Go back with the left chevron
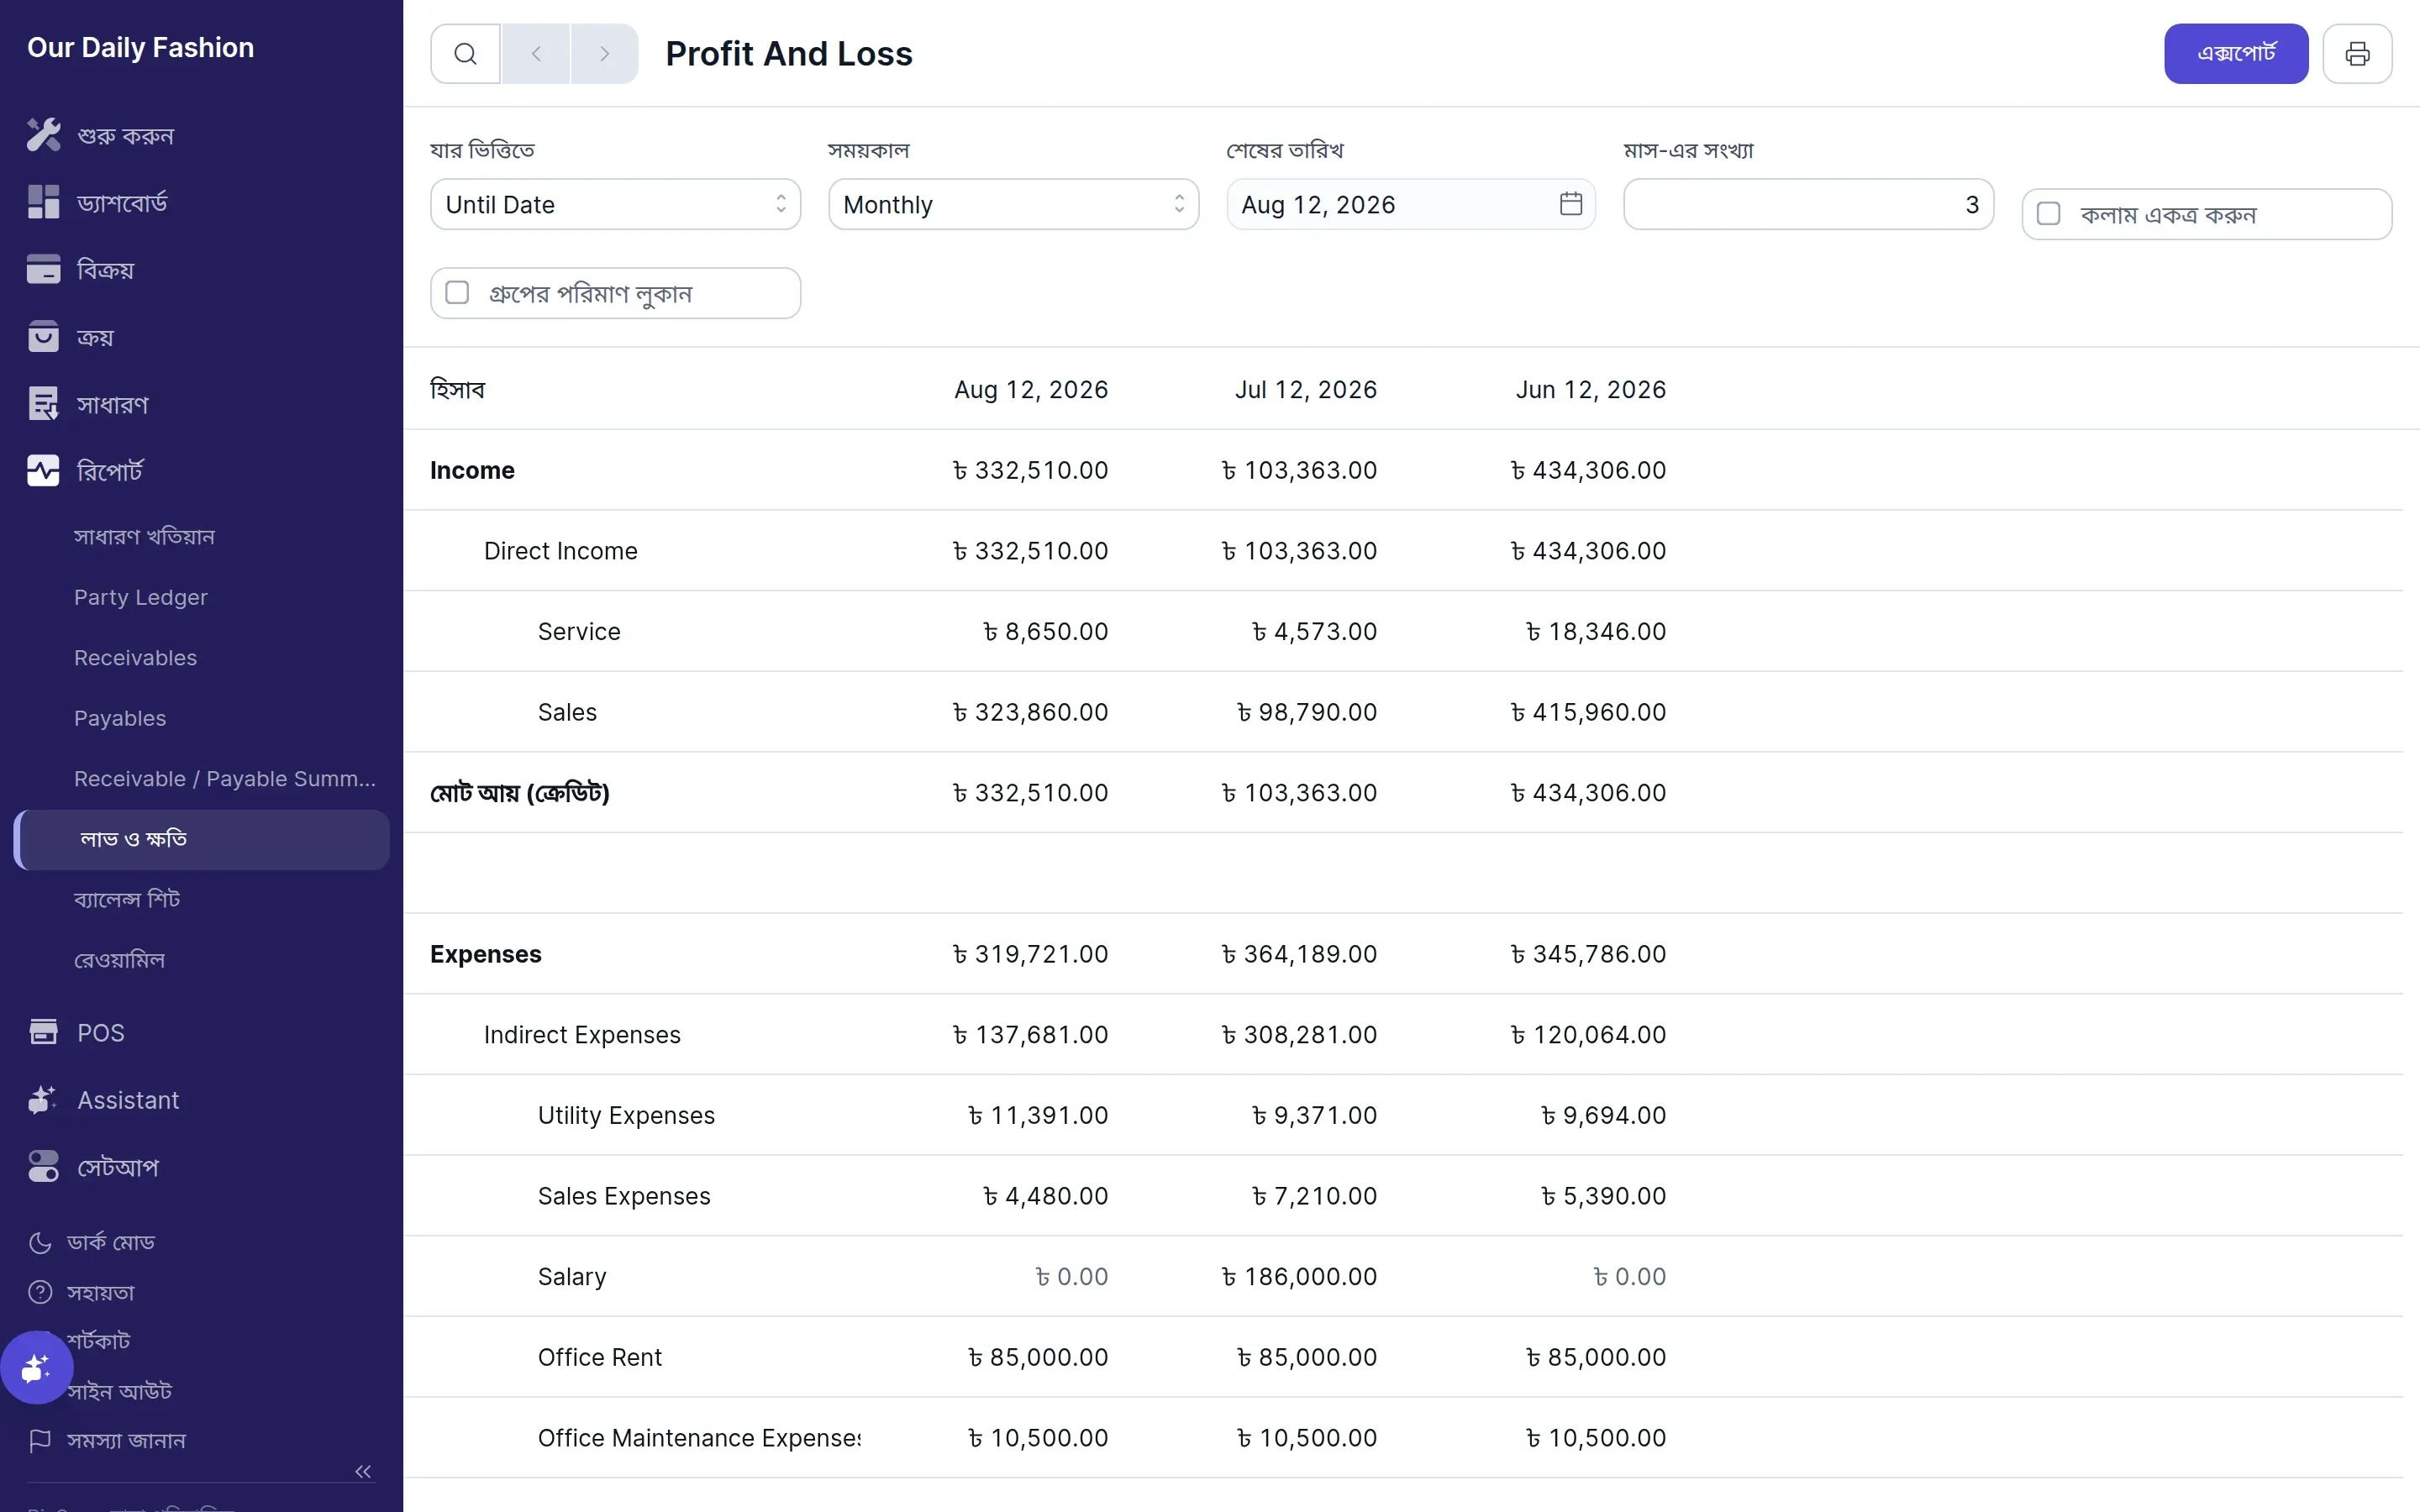 [x=536, y=54]
